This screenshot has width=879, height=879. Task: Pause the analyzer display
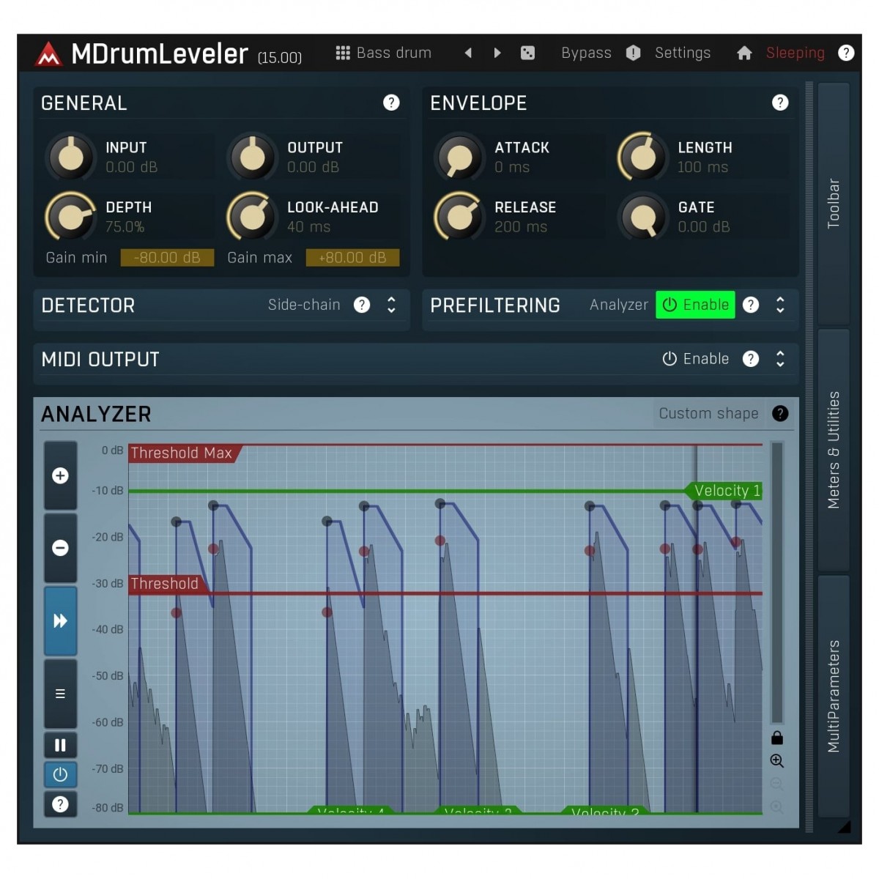coord(60,746)
